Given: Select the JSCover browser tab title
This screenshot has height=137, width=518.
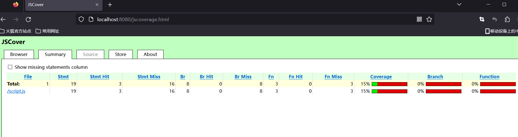Looking at the screenshot, I should pyautogui.click(x=36, y=5).
